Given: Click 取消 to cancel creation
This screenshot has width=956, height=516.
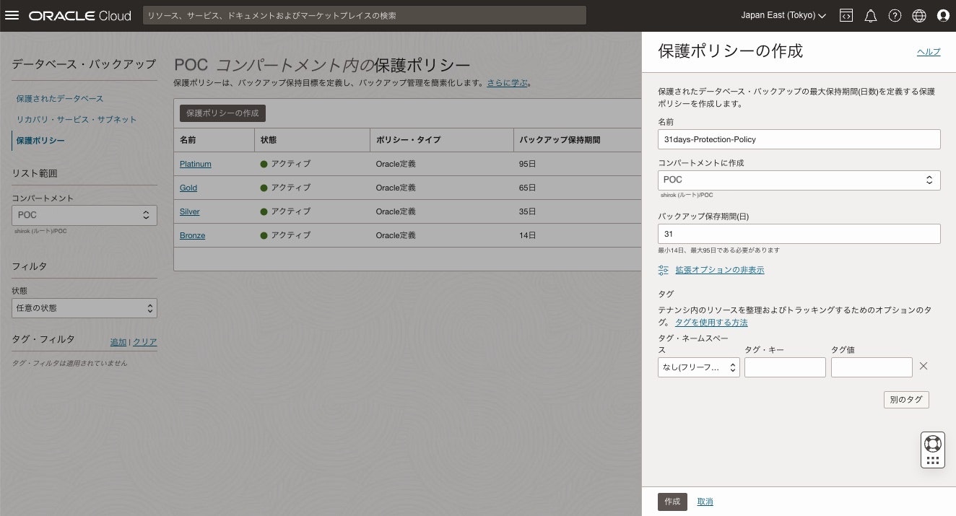Looking at the screenshot, I should (x=705, y=502).
